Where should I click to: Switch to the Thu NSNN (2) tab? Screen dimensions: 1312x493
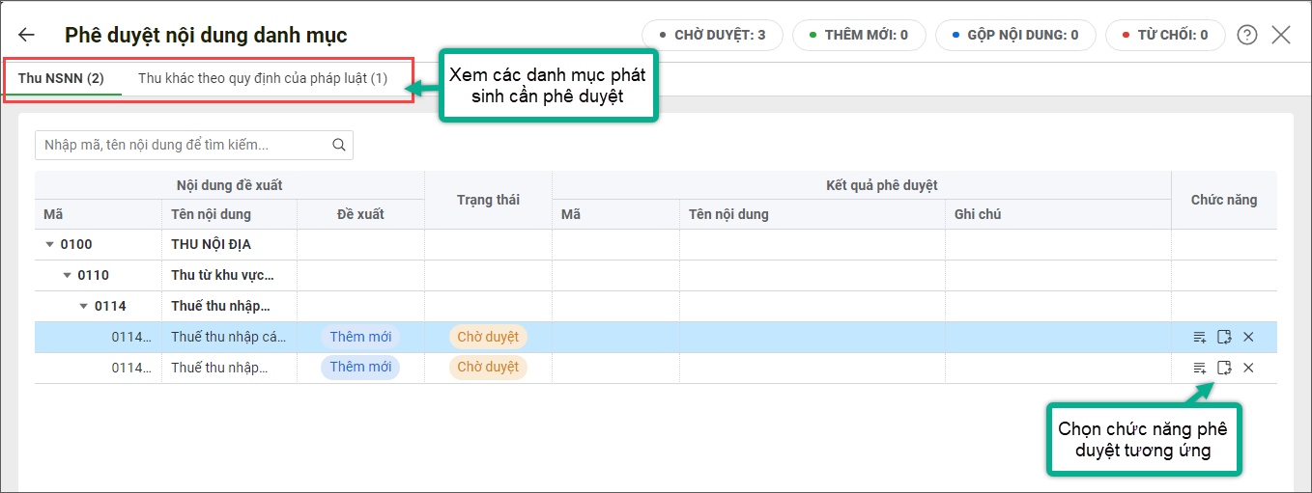61,78
